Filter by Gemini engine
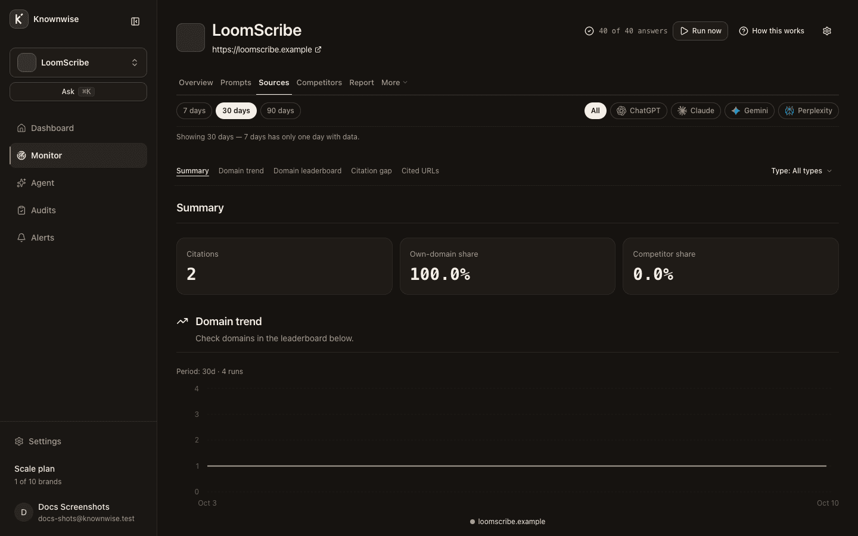Viewport: 858px width, 536px height. 750,111
